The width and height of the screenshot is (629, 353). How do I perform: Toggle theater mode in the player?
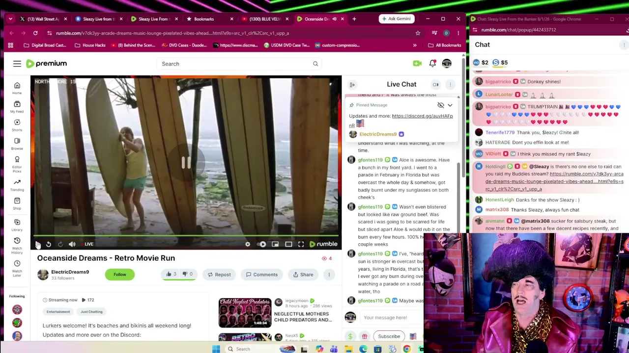pyautogui.click(x=288, y=244)
